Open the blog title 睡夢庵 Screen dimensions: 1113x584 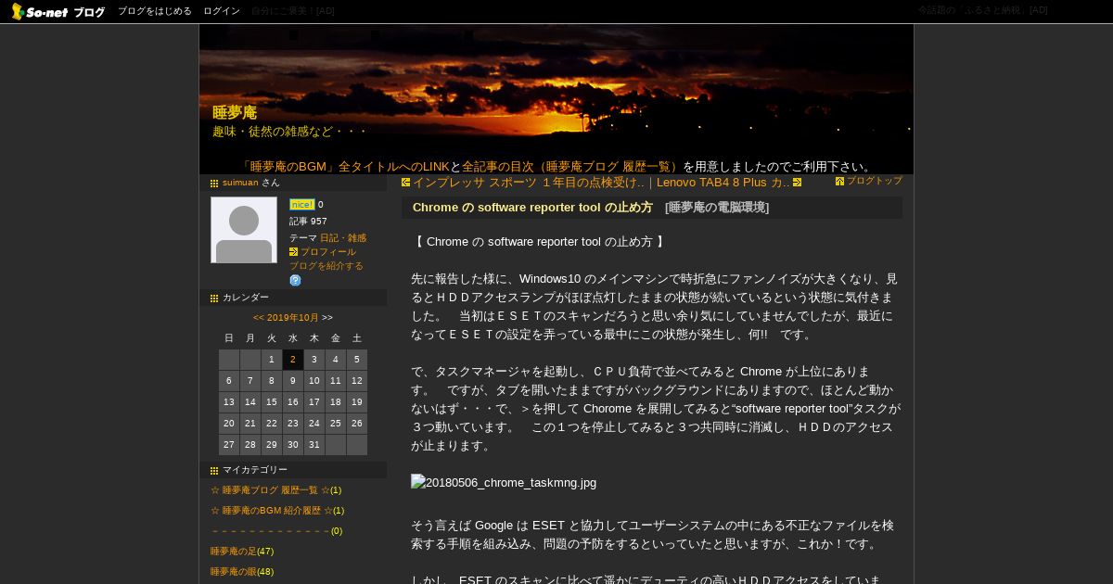point(235,112)
